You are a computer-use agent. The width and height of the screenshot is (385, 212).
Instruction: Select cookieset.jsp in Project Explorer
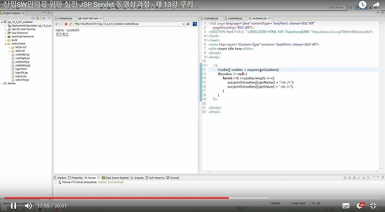22,62
